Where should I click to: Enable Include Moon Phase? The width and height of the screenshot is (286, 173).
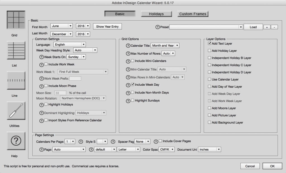(x=46, y=86)
